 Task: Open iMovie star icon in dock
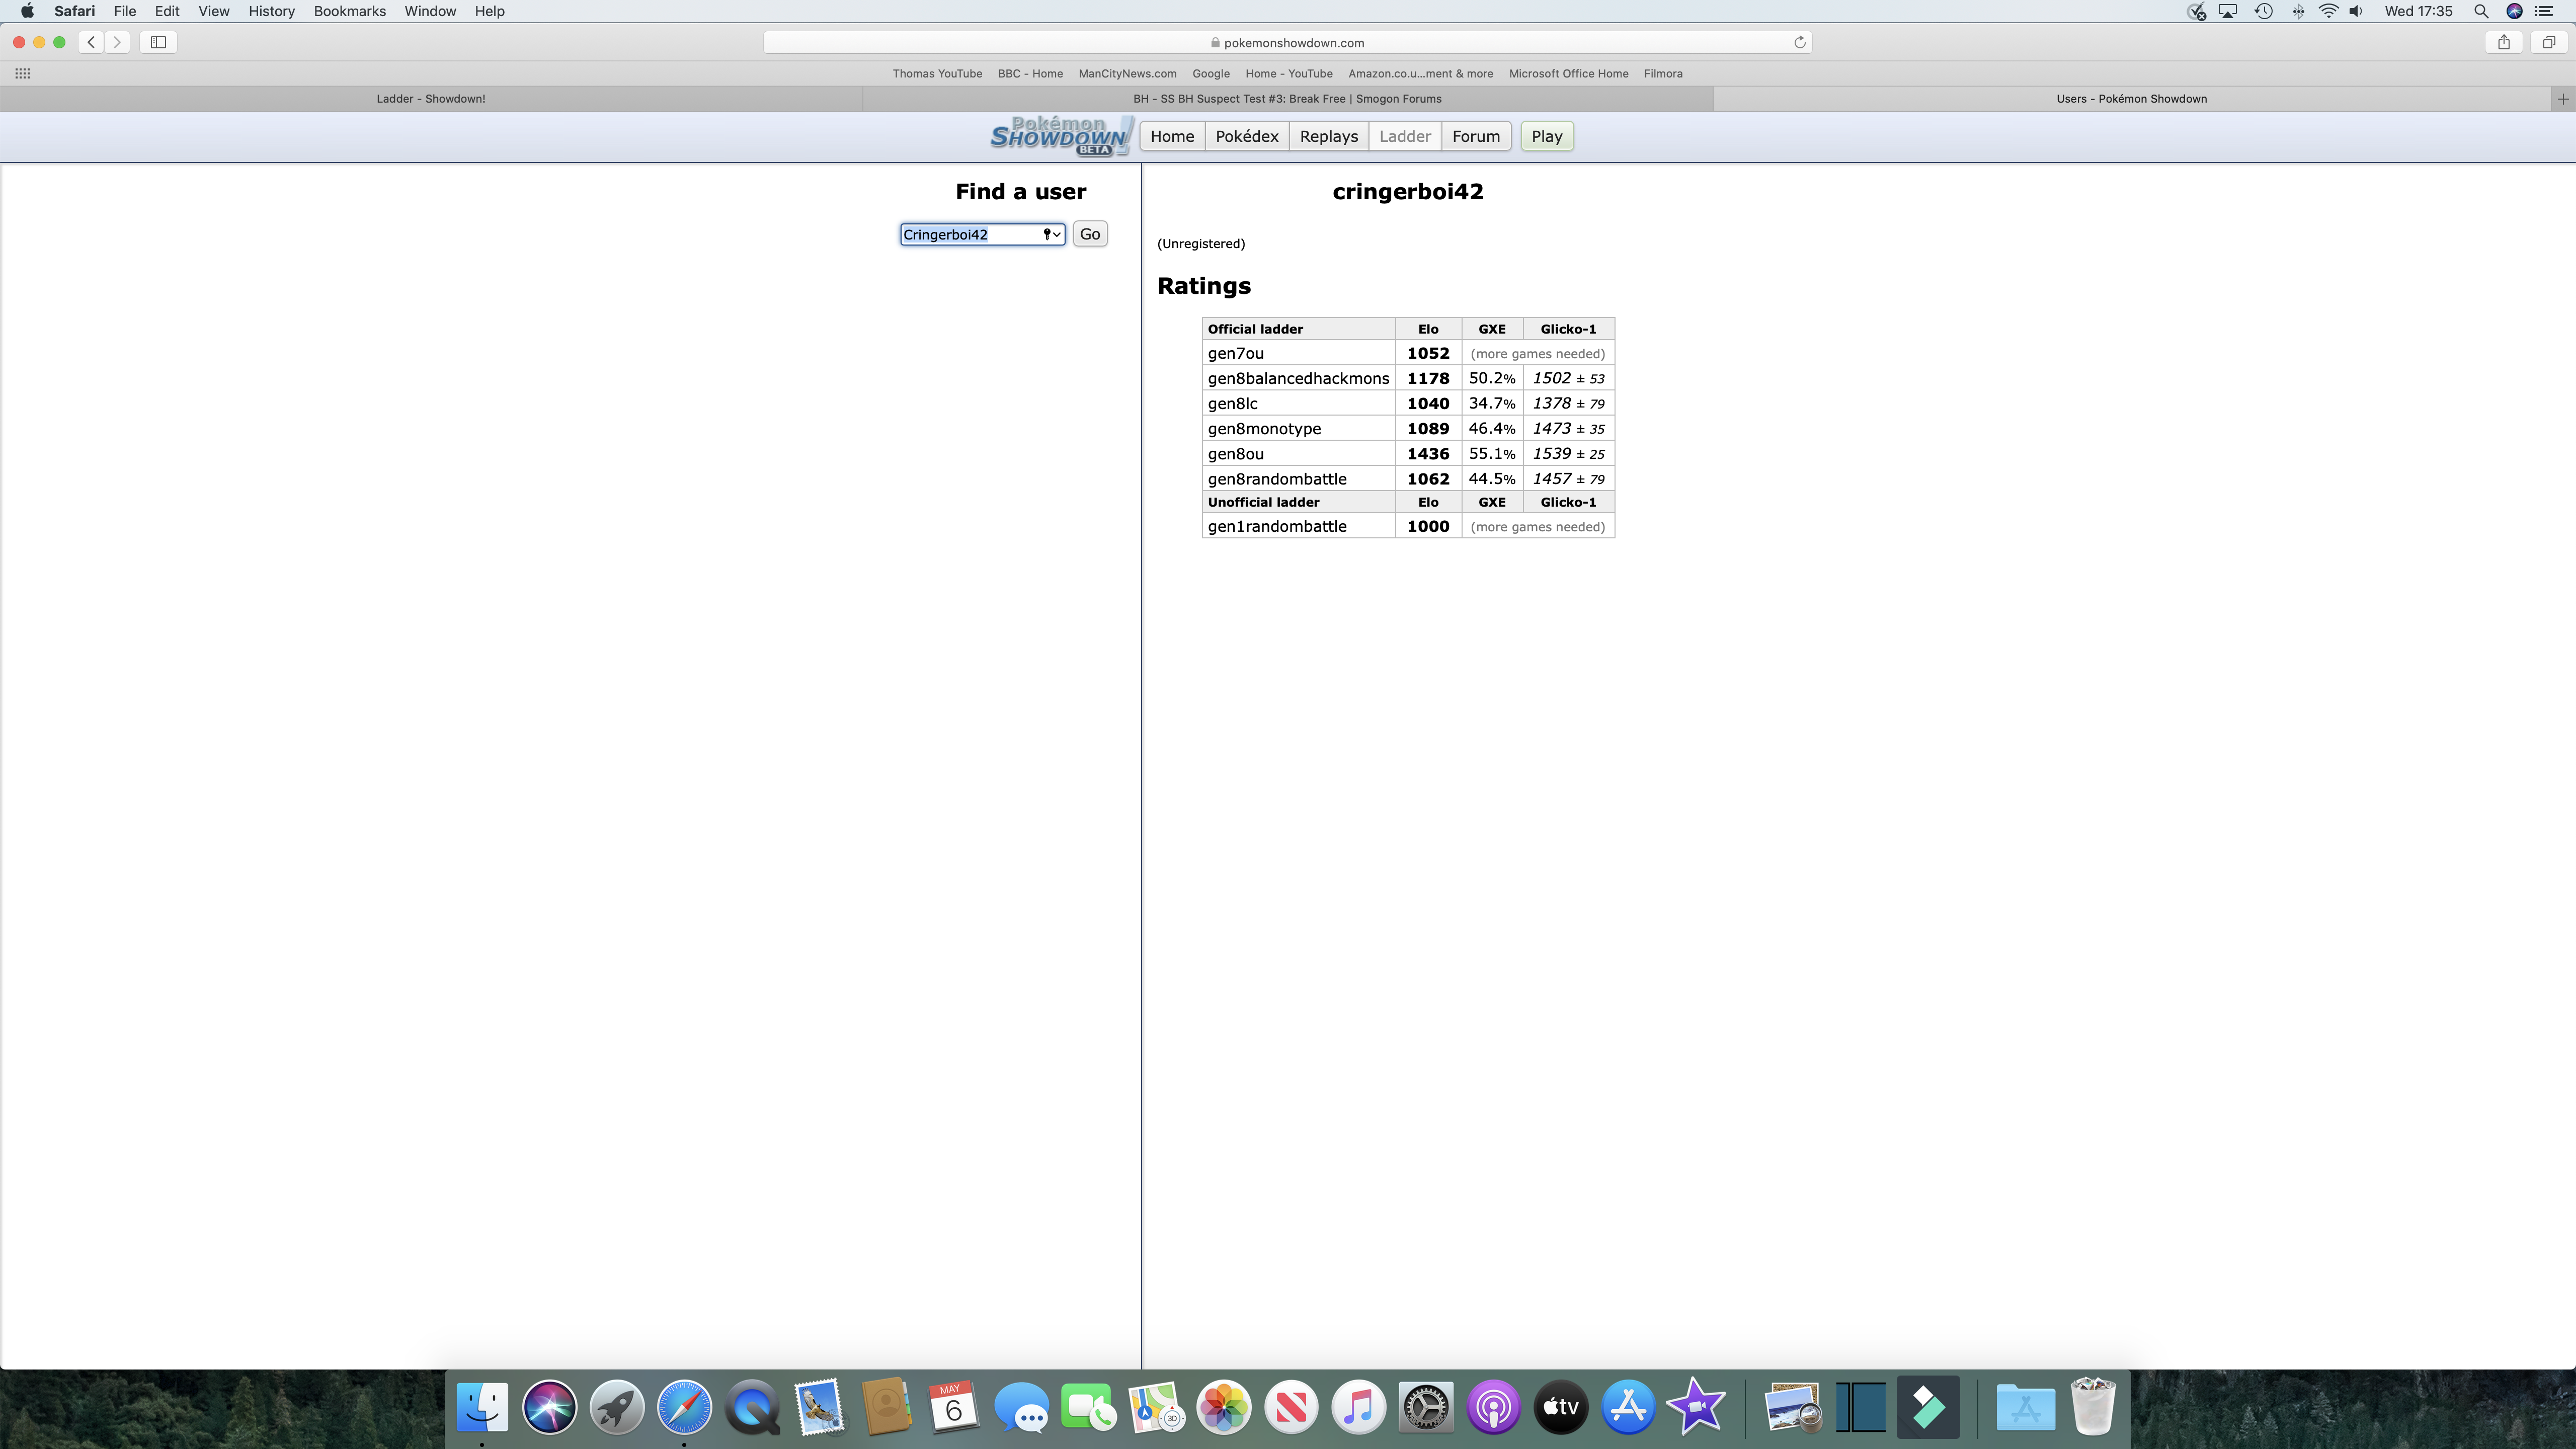tap(1696, 1407)
